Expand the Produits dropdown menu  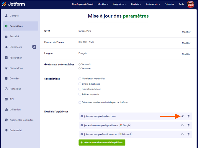coord(136,4)
